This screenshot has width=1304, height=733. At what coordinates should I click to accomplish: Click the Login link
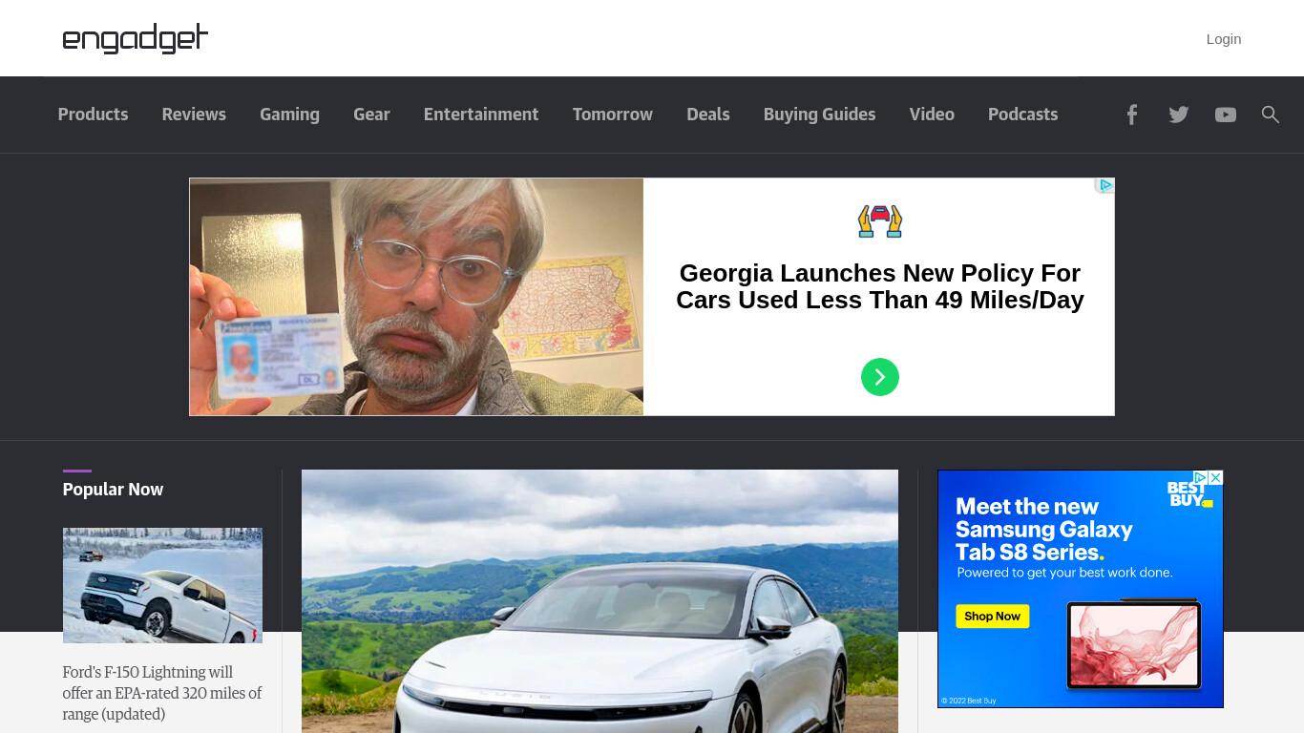(x=1224, y=39)
